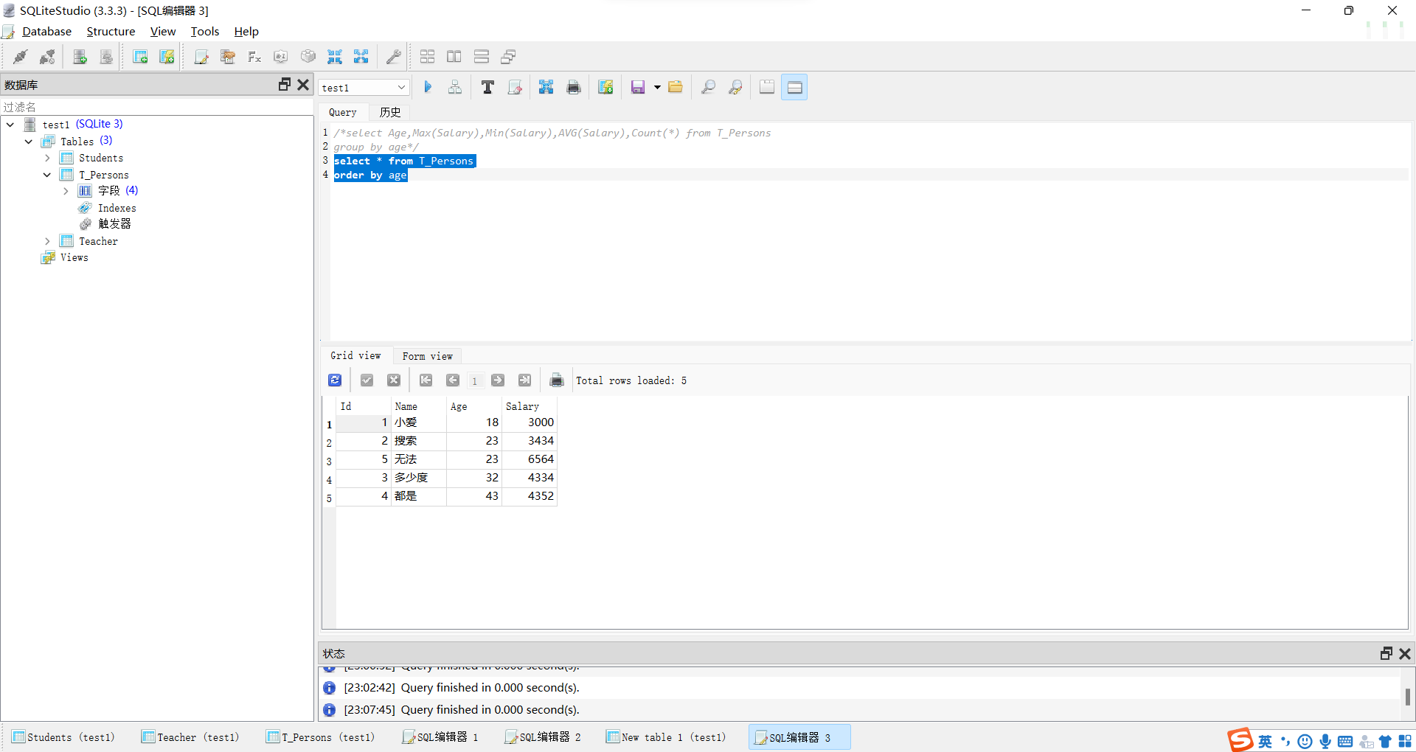Screen dimensions: 1416x752
Task: Rollback changes using the X icon
Action: click(x=393, y=380)
